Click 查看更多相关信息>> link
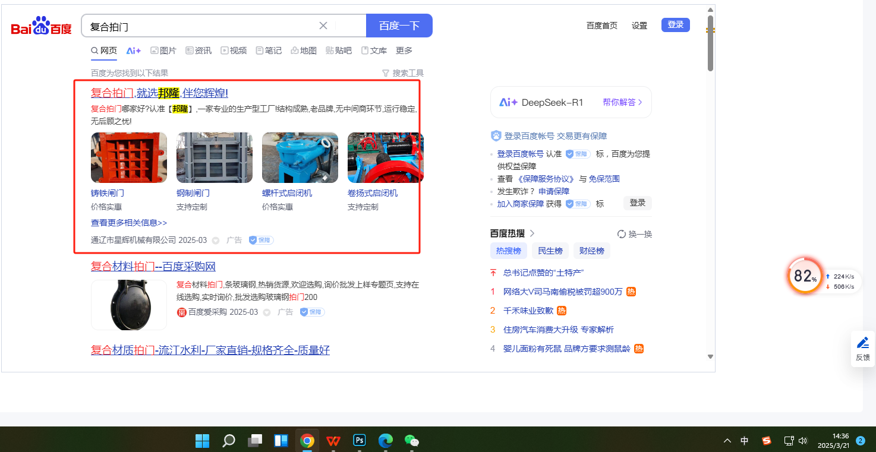The height and width of the screenshot is (452, 876). click(129, 223)
